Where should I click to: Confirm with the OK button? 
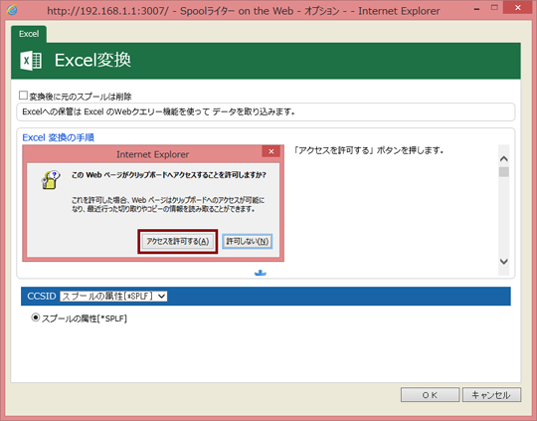(430, 395)
